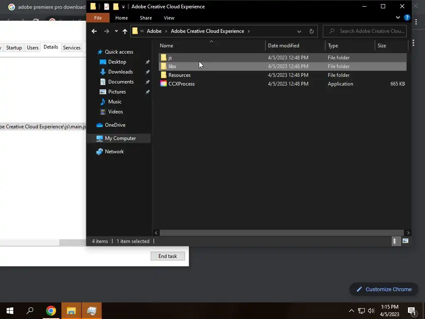The image size is (425, 319).
Task: Click End task in Task Manager
Action: 168,256
